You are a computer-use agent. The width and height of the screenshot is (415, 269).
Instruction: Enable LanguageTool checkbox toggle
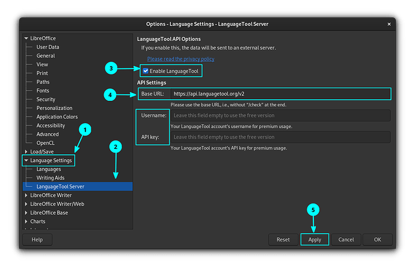tap(146, 71)
